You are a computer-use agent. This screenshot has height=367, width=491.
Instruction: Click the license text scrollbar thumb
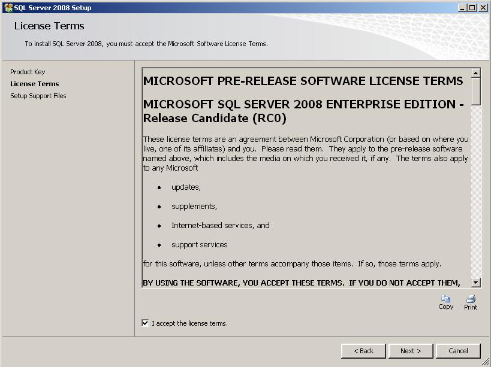point(475,91)
